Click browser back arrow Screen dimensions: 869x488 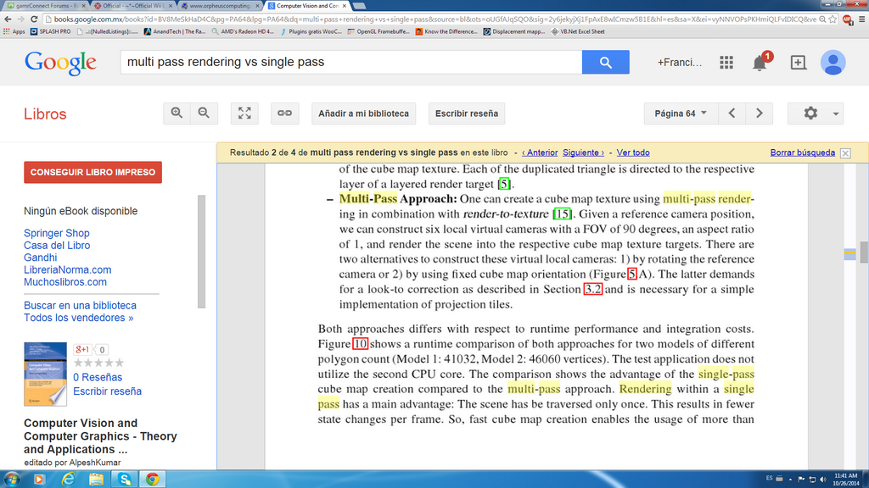tap(8, 19)
